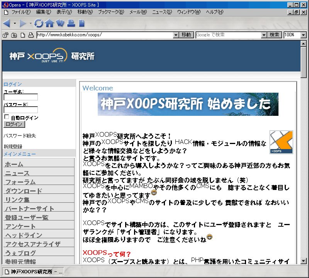Screen dimensions: 309x278
Task: Expand the Google search field dropdown
Action: (264, 35)
